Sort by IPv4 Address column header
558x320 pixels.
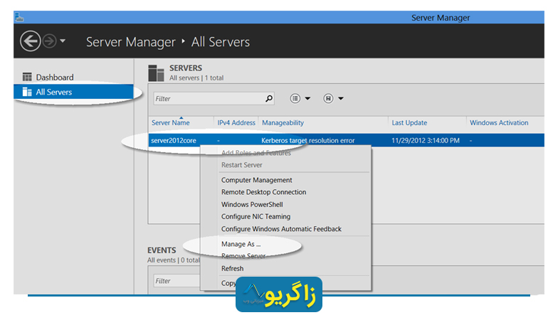tap(236, 122)
